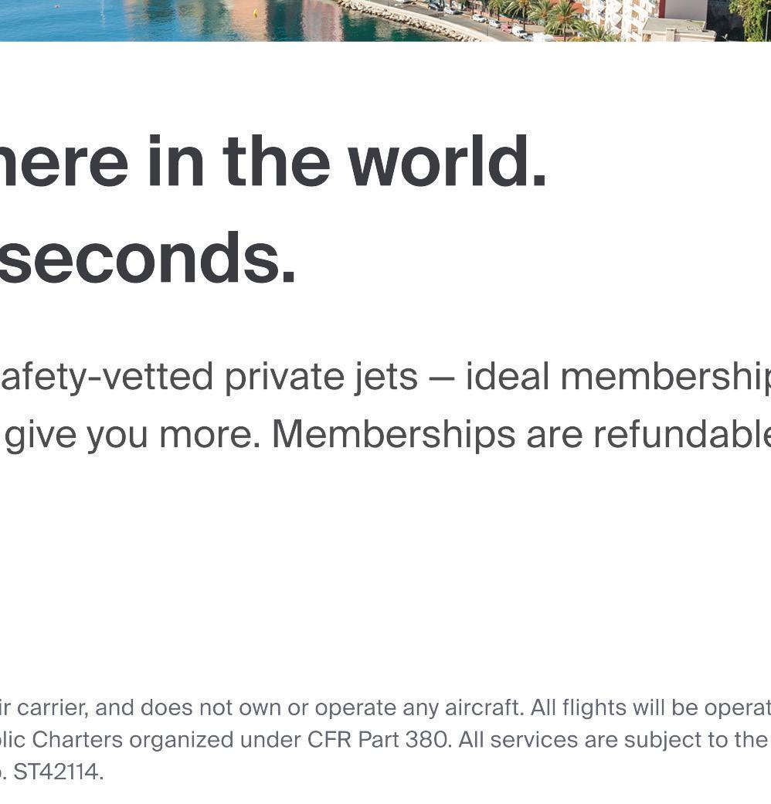Click the yellow buoy in the water
The width and height of the screenshot is (771, 804).
[x=256, y=12]
